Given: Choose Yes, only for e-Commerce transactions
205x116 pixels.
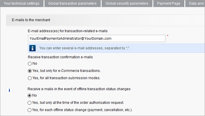Looking at the screenshot, I should (29, 71).
